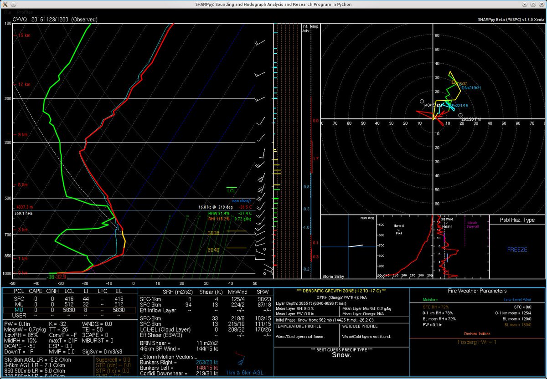Click the Fire Weather Parameters title
The height and width of the screenshot is (379, 547).
pyautogui.click(x=477, y=291)
